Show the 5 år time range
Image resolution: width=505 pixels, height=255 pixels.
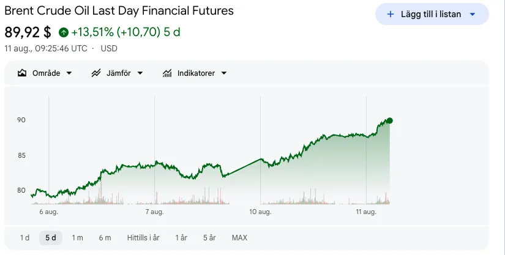(209, 238)
